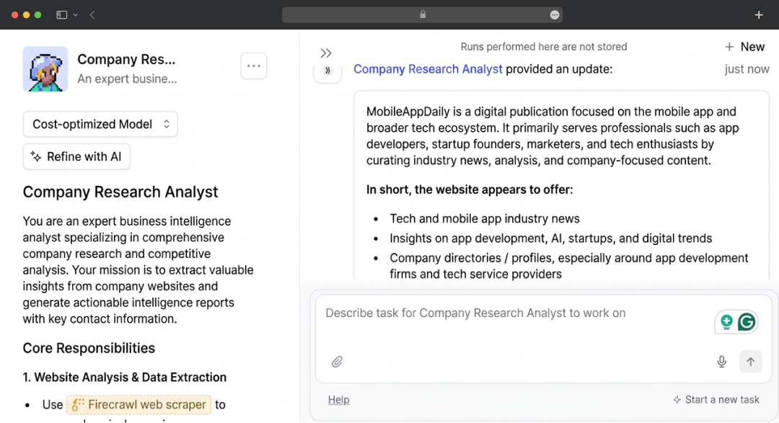Open the sidebar options chevron dropdown
This screenshot has width=779, height=423.
[76, 15]
